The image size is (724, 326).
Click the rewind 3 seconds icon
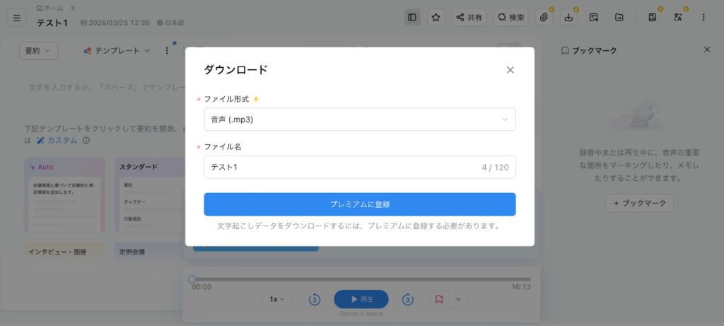[x=315, y=299]
